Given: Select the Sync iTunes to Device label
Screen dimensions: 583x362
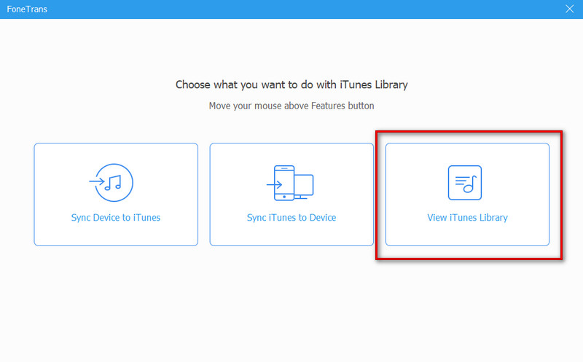Looking at the screenshot, I should click(291, 218).
